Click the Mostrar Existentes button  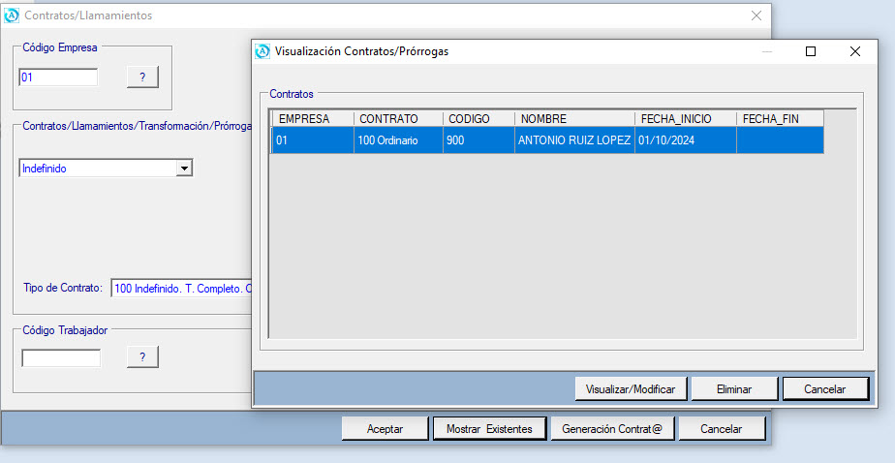[x=489, y=428]
